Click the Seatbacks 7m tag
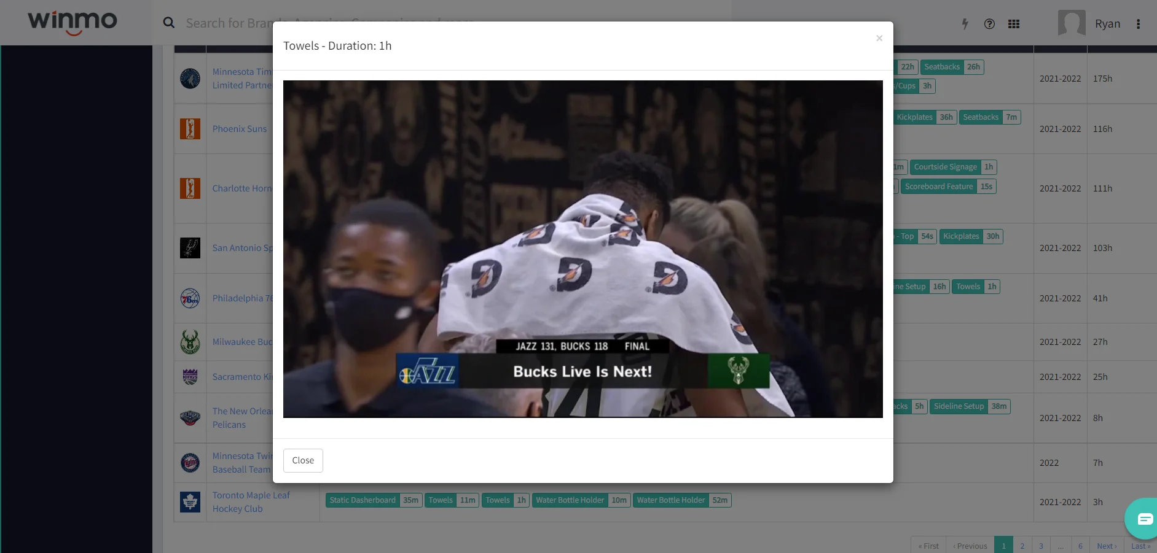Viewport: 1157px width, 553px height. pyautogui.click(x=990, y=117)
